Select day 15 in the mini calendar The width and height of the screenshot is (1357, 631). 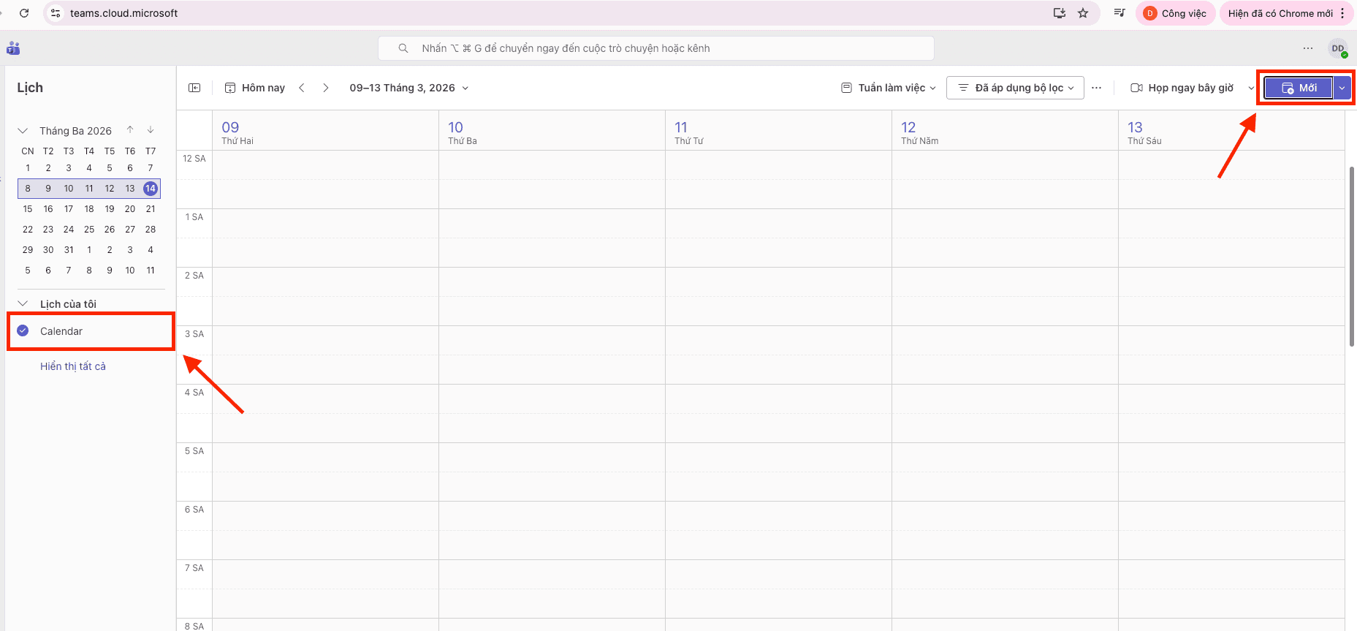point(28,208)
